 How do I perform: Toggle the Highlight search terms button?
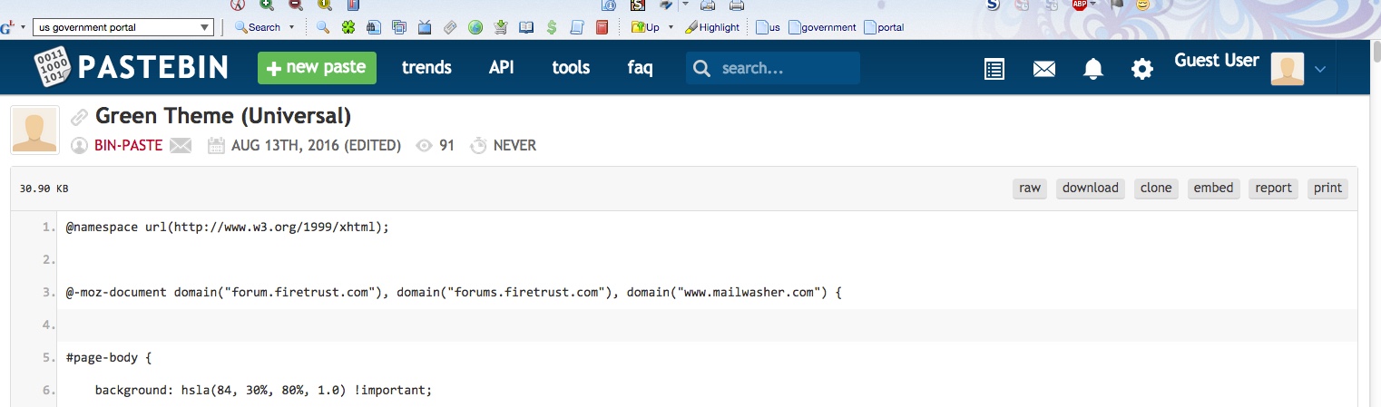[x=712, y=27]
